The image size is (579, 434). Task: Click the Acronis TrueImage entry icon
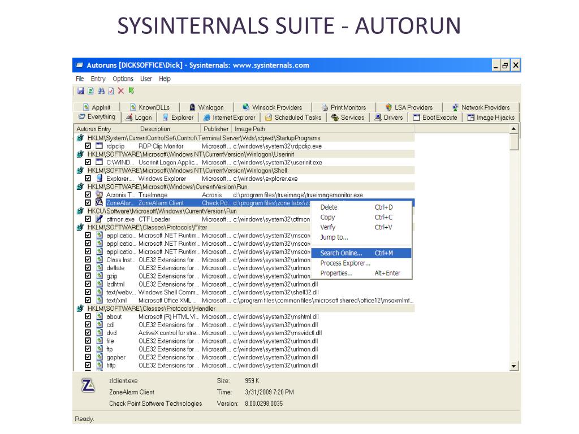(99, 194)
